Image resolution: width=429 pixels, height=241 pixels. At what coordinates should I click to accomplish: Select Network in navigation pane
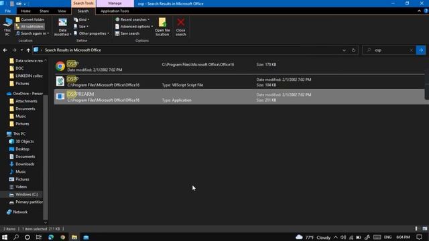(x=17, y=212)
